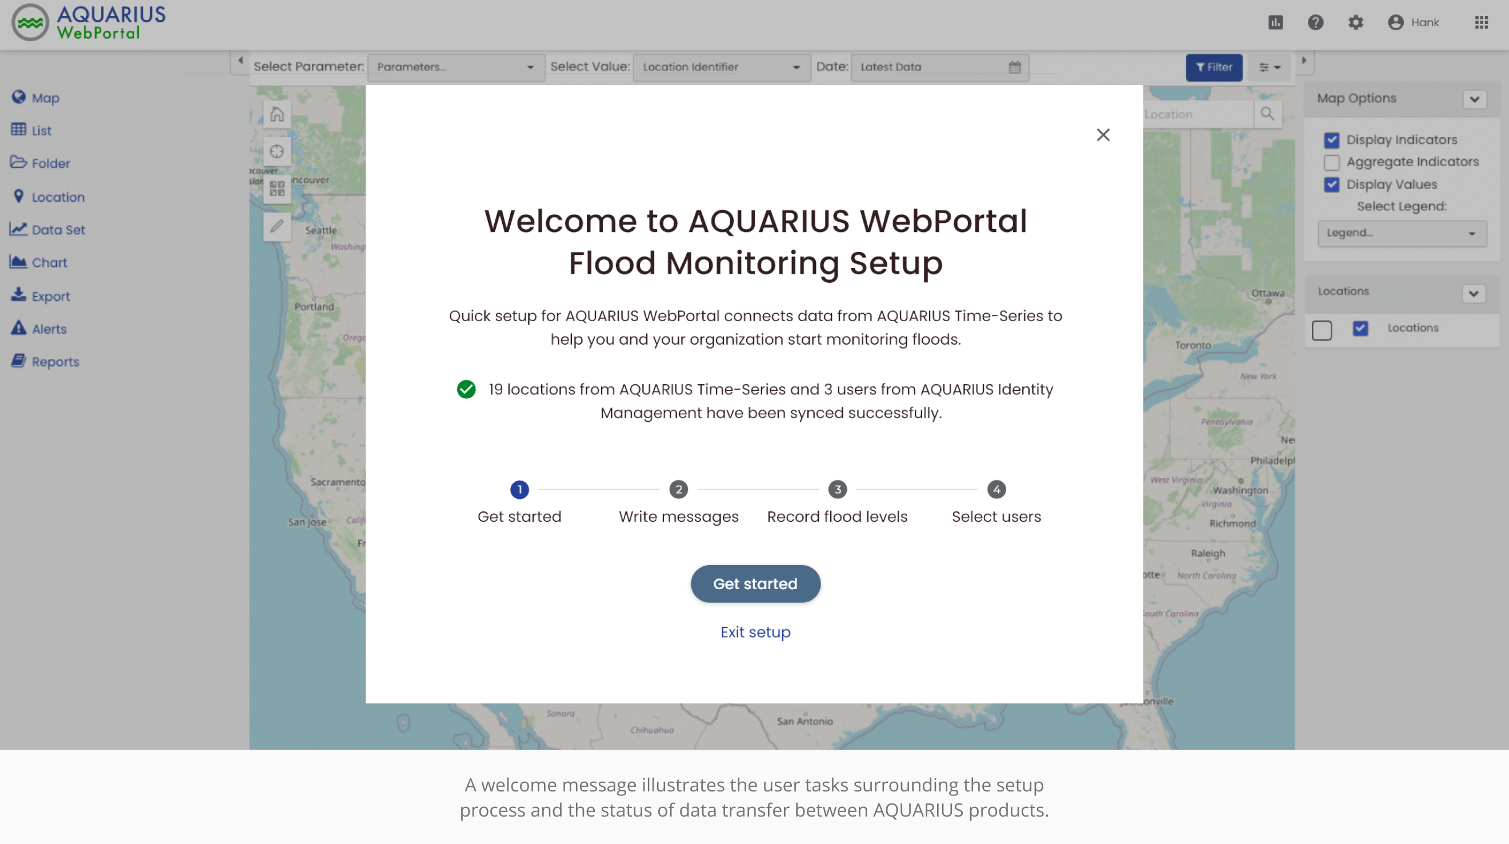Open the Location Identifier dropdown
Image resolution: width=1509 pixels, height=844 pixels.
[721, 67]
